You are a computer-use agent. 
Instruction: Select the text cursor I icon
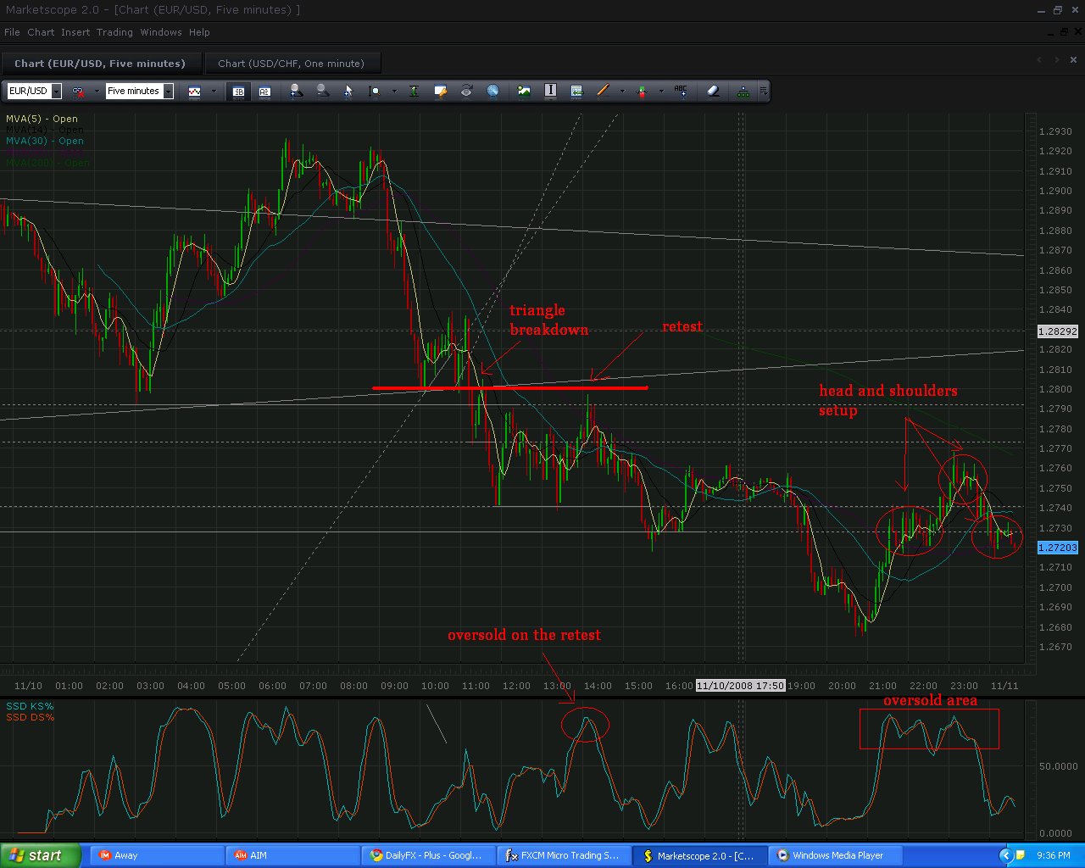click(550, 91)
